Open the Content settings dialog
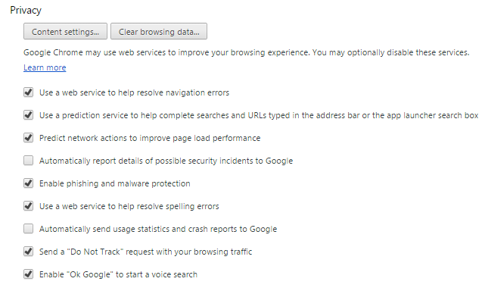 click(65, 31)
